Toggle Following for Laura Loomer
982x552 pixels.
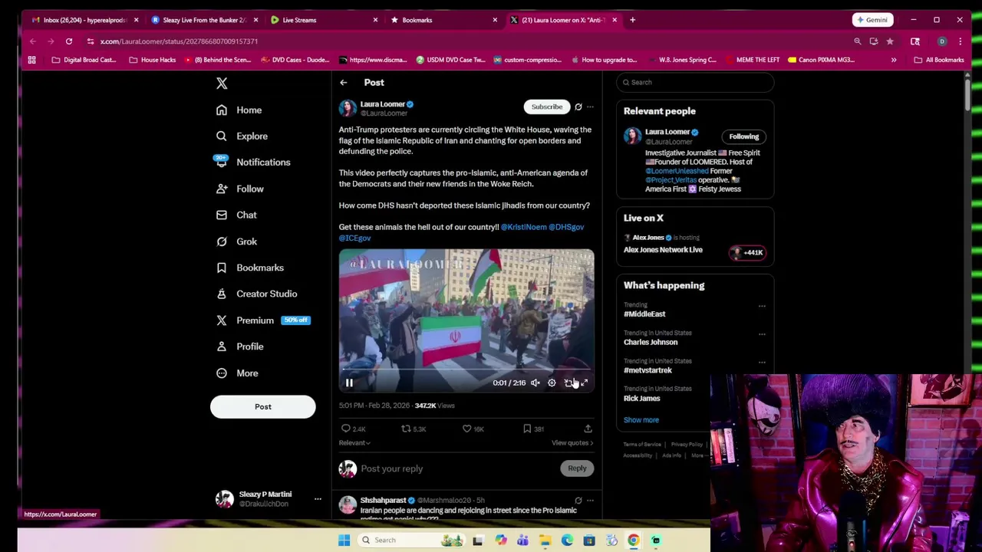coord(743,136)
